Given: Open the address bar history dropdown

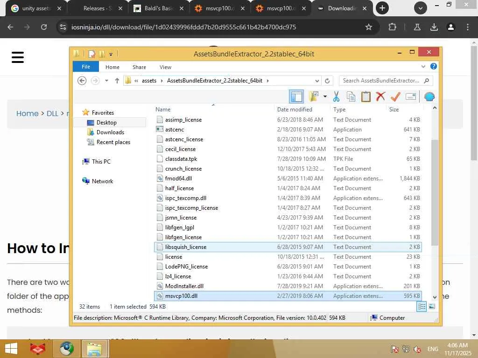Looking at the screenshot, I should point(317,81).
